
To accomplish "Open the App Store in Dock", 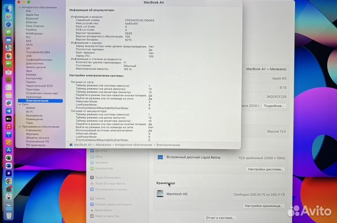I will tap(8, 150).
